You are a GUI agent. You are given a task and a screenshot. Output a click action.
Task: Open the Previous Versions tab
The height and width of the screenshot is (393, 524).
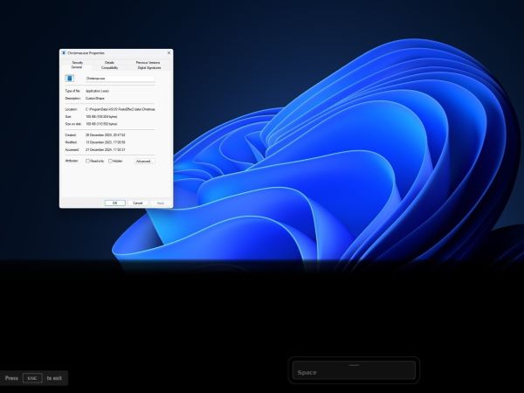click(x=148, y=63)
